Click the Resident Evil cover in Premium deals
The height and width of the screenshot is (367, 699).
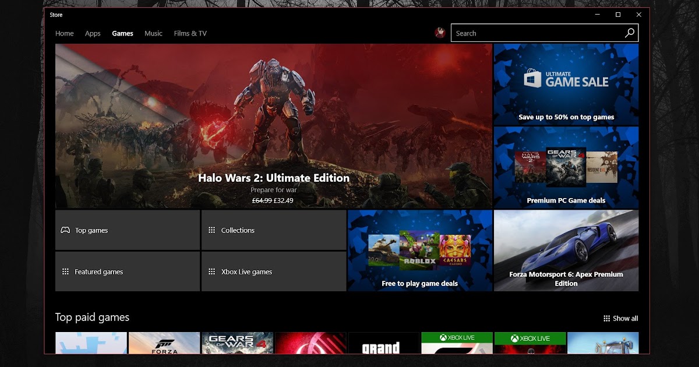pyautogui.click(x=602, y=167)
